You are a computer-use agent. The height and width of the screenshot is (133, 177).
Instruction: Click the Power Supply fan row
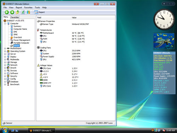(75, 56)
